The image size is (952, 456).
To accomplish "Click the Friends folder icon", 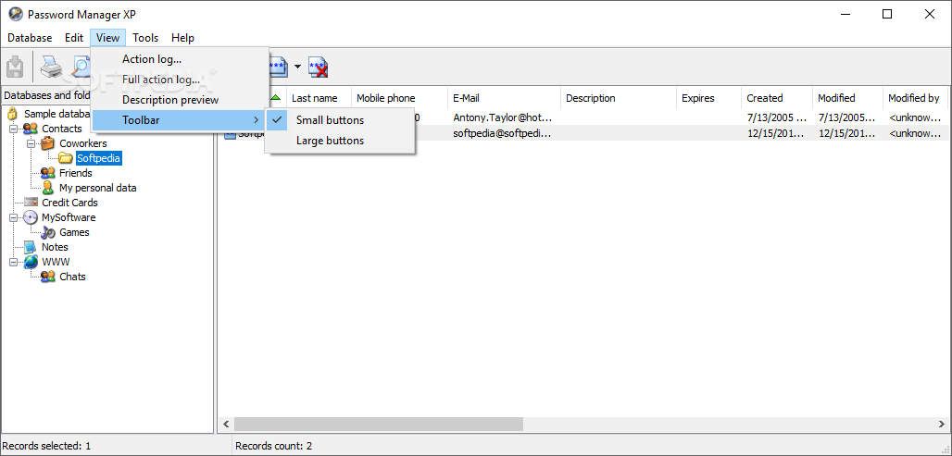I will click(x=48, y=173).
